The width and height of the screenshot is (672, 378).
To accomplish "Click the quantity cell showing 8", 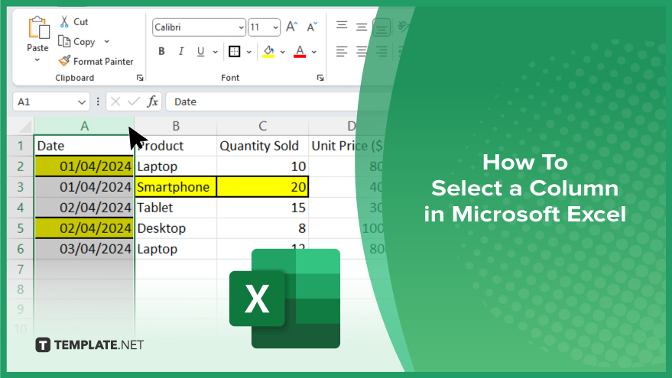I will (x=262, y=228).
